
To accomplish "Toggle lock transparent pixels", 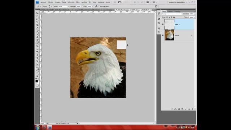I will 167,17.
